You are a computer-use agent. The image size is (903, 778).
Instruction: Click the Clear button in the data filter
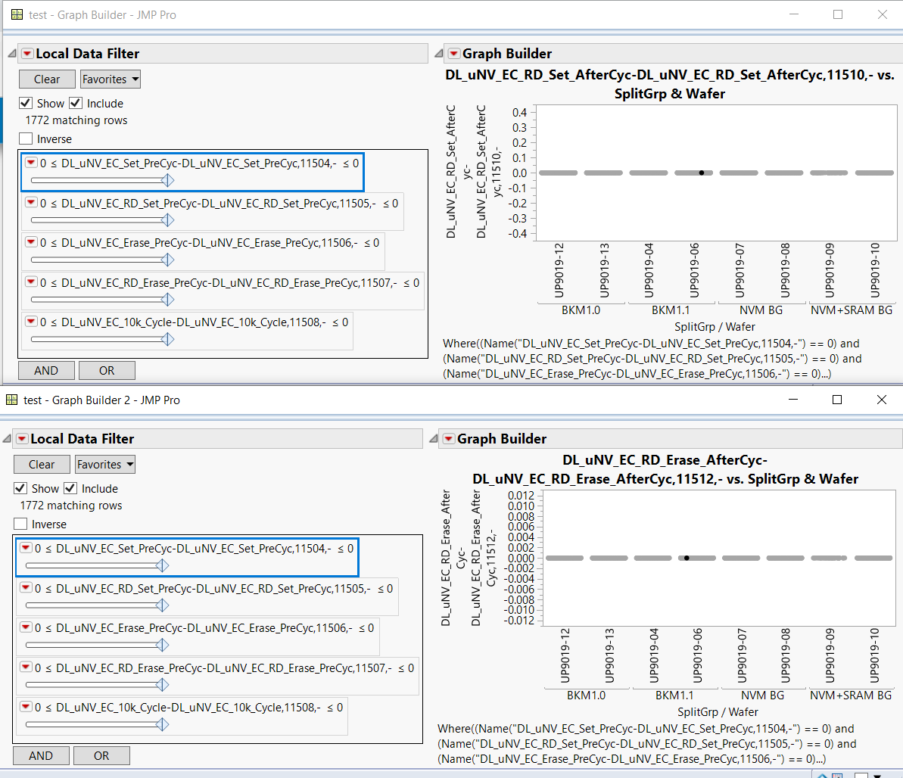[46, 79]
